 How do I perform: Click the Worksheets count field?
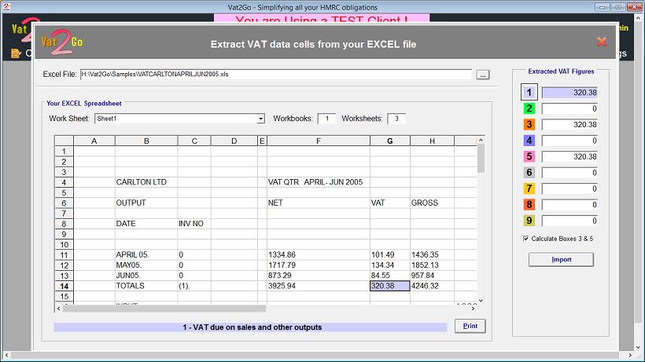coord(396,119)
